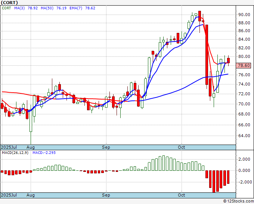Click the 76.00 price axis label
Screen dimensions: 254x204
pyautogui.click(x=244, y=75)
